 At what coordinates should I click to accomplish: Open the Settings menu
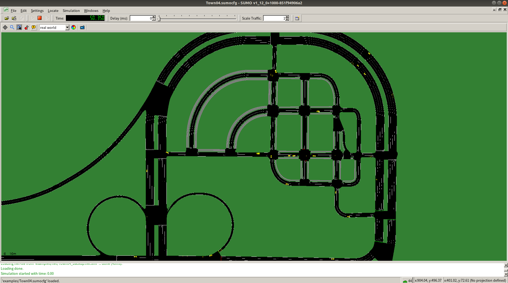tap(37, 11)
